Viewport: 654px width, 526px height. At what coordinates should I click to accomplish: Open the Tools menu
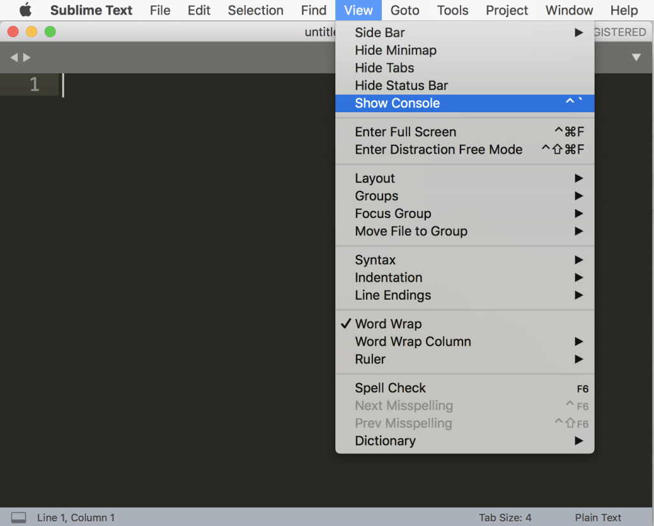coord(453,10)
